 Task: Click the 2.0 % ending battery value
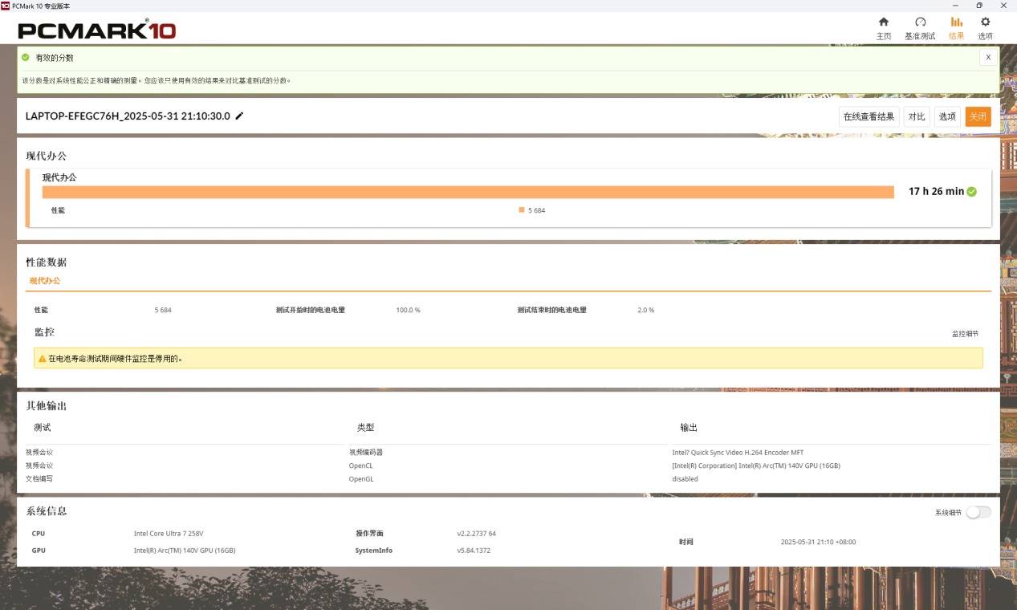[x=645, y=310]
